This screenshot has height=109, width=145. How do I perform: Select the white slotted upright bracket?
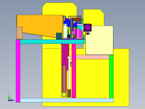65,31
